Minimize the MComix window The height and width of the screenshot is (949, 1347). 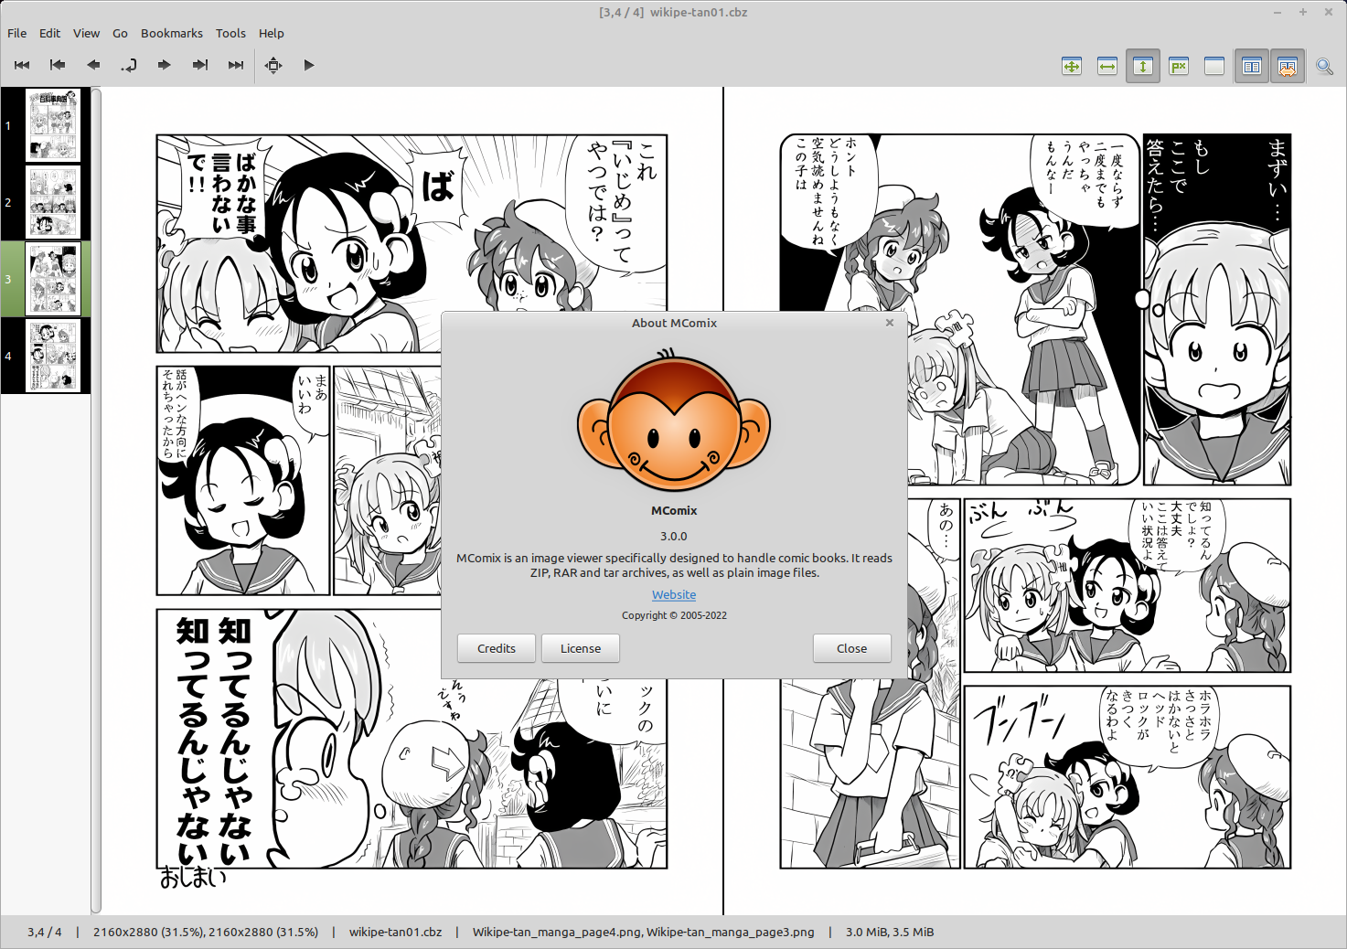(x=1278, y=13)
